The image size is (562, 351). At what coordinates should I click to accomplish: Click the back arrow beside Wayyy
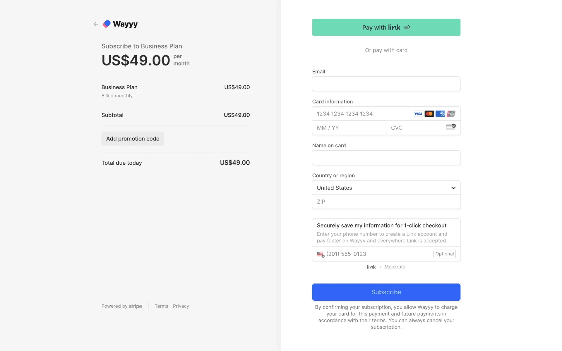(96, 24)
